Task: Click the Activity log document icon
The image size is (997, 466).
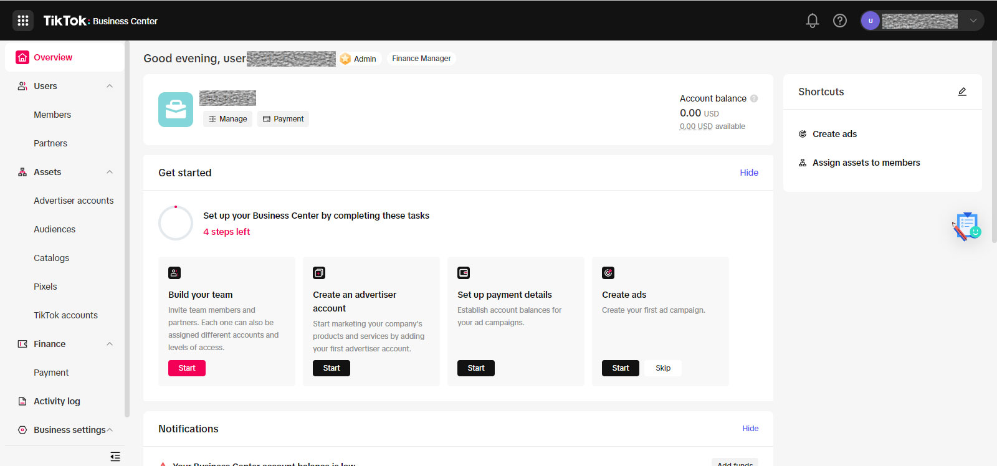Action: pyautogui.click(x=22, y=401)
